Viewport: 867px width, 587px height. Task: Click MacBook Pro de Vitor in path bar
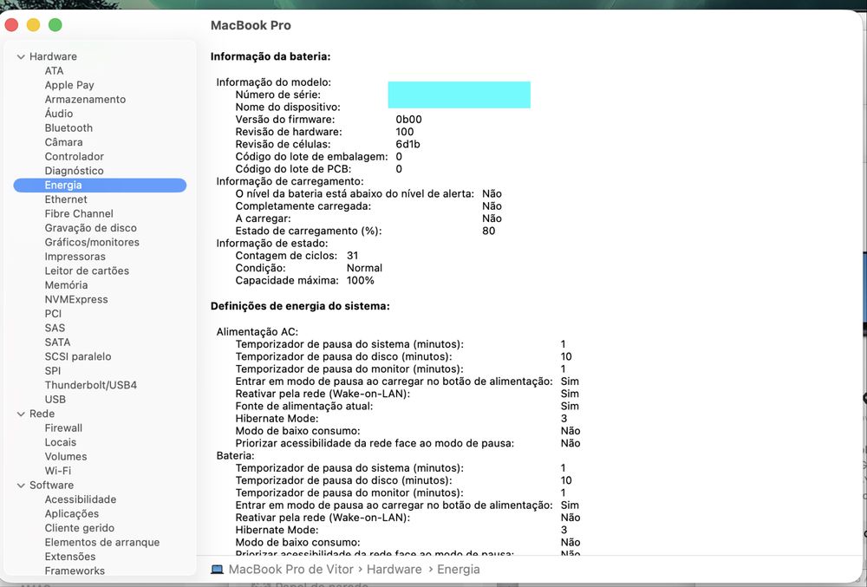tap(290, 570)
